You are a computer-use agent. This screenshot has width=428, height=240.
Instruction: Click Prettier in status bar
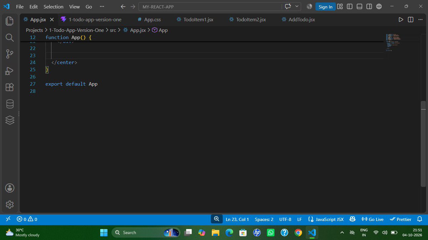401,219
